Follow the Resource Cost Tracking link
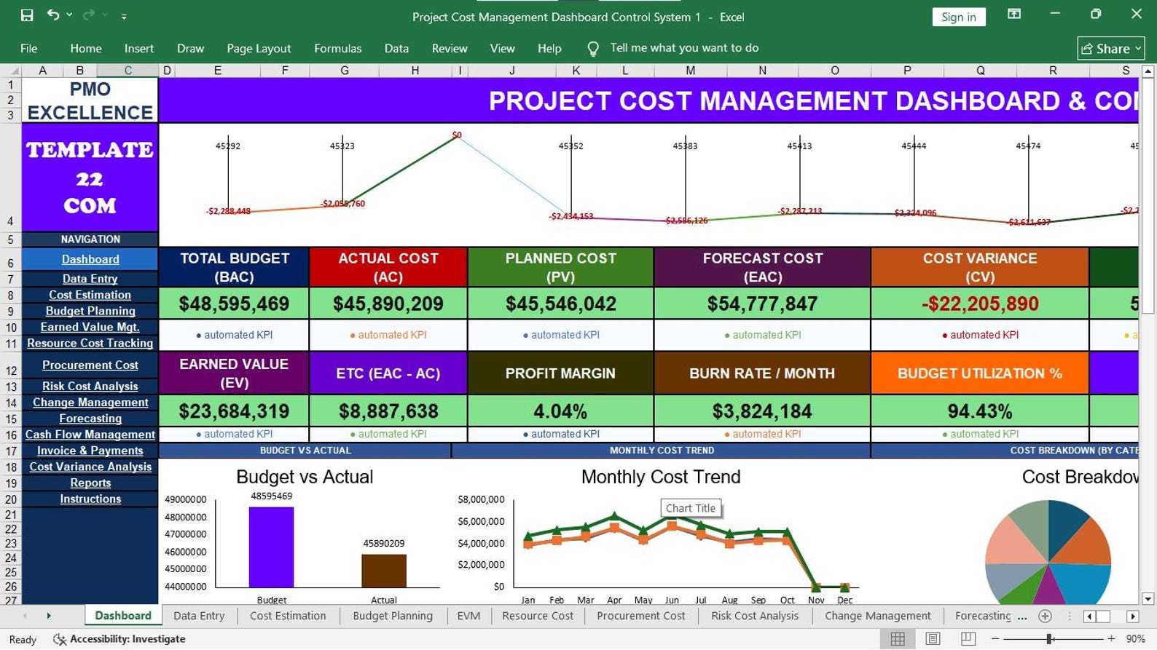Viewport: 1157px width, 650px height. point(90,343)
